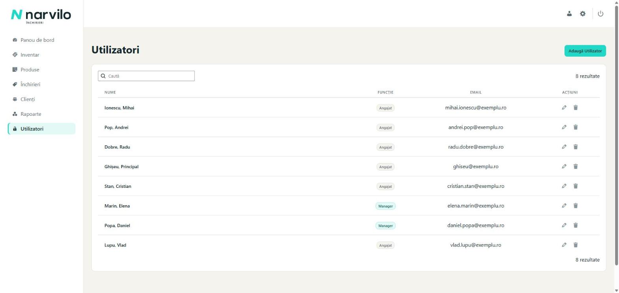Delete the Ghișeu, Principal user
619x293 pixels.
pos(576,167)
